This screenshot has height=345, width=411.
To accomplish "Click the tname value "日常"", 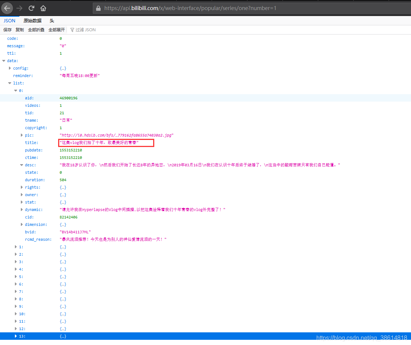I will tap(66, 120).
